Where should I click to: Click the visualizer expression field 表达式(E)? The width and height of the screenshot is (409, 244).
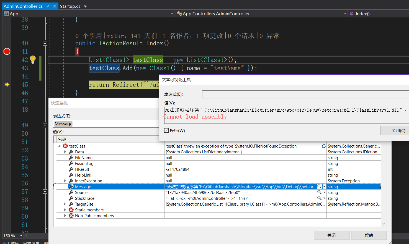305,94
